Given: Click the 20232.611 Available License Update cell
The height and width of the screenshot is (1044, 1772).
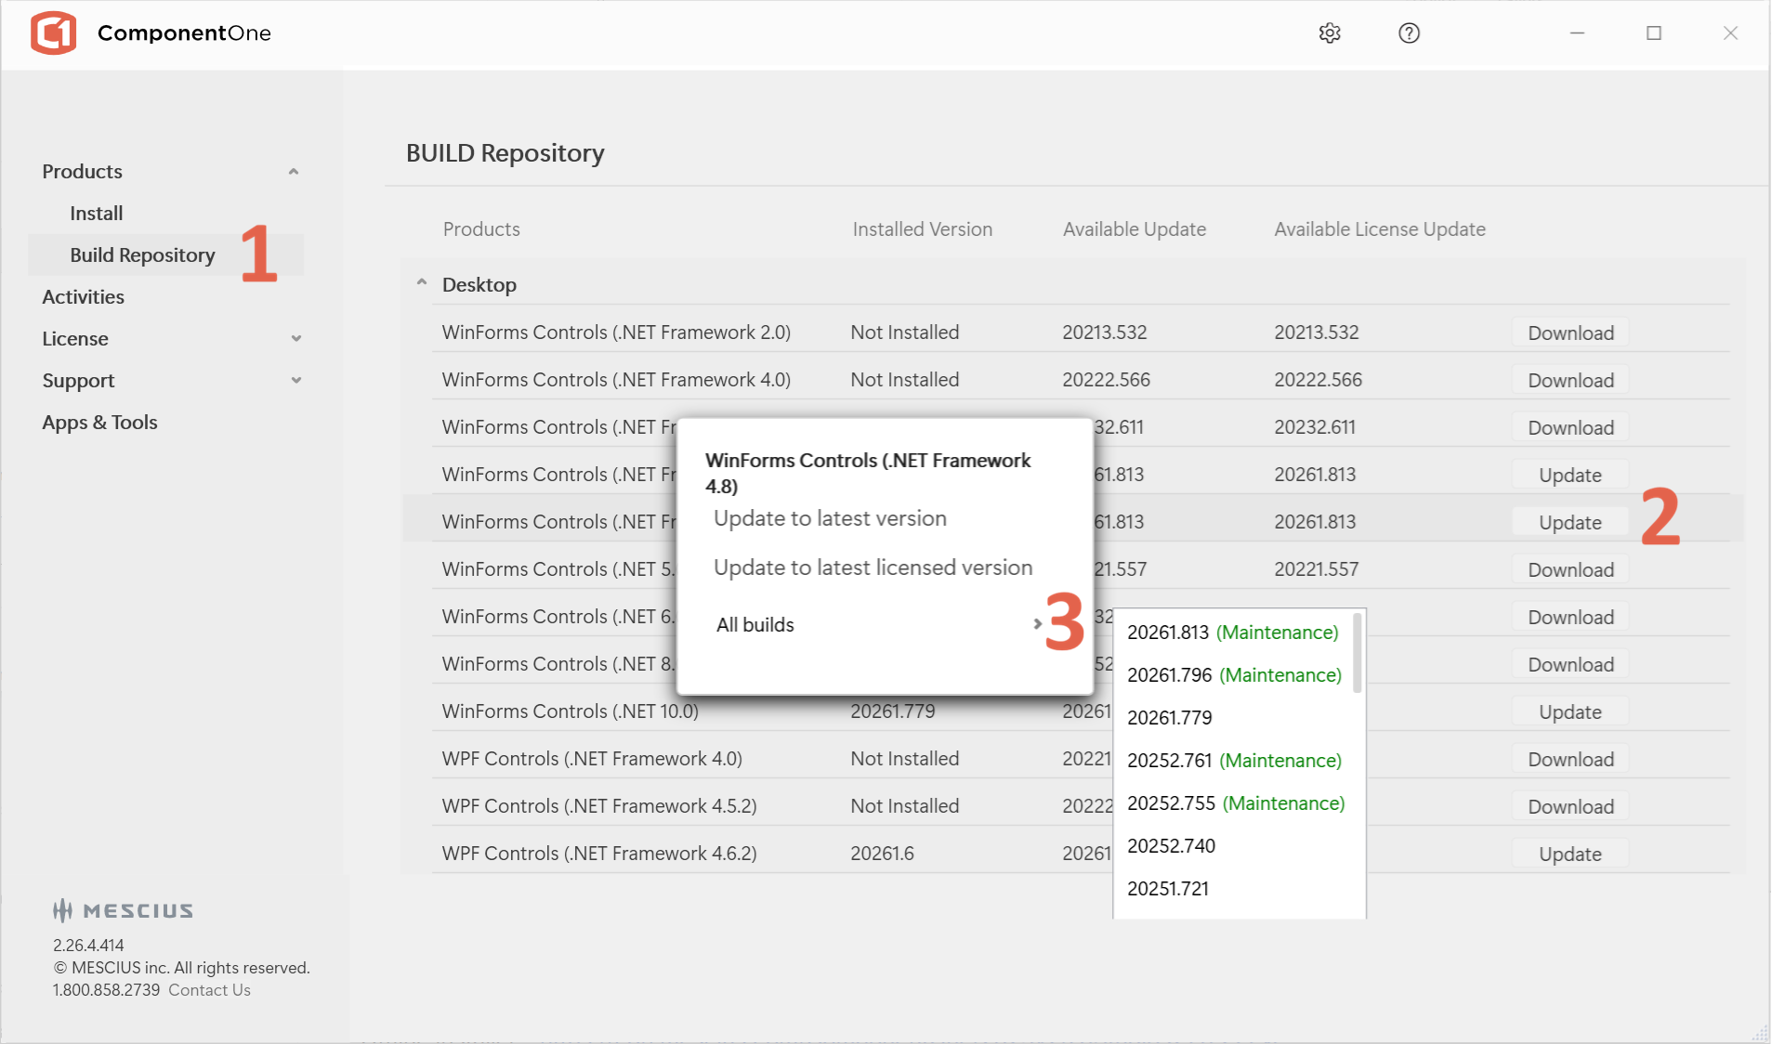Looking at the screenshot, I should pyautogui.click(x=1315, y=427).
